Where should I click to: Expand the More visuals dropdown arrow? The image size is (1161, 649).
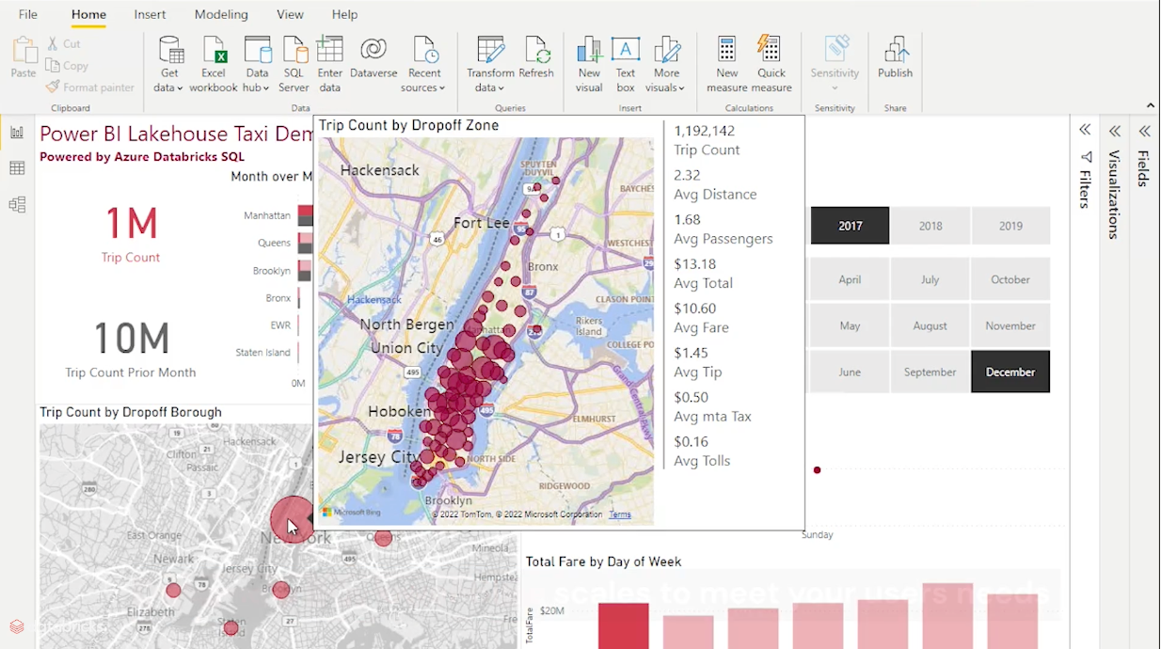click(681, 88)
